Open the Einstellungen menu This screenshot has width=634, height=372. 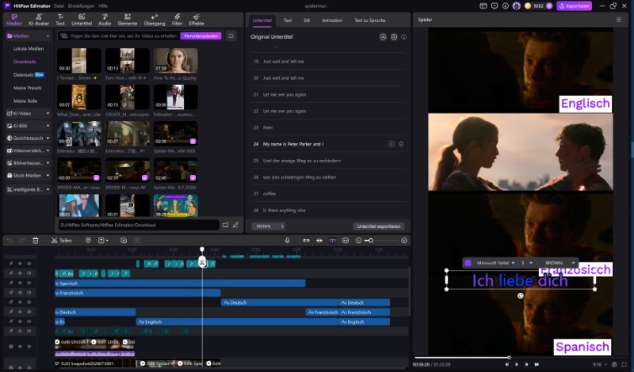[82, 6]
